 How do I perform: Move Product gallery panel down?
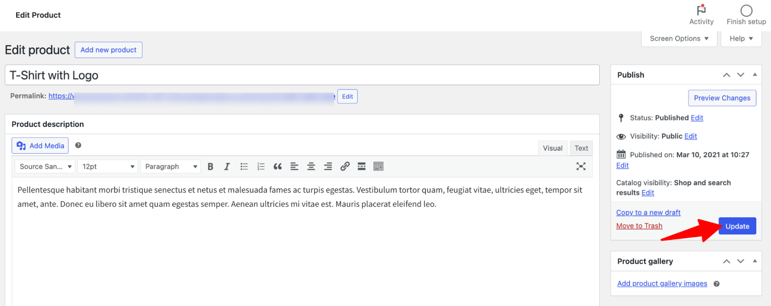pyautogui.click(x=741, y=261)
